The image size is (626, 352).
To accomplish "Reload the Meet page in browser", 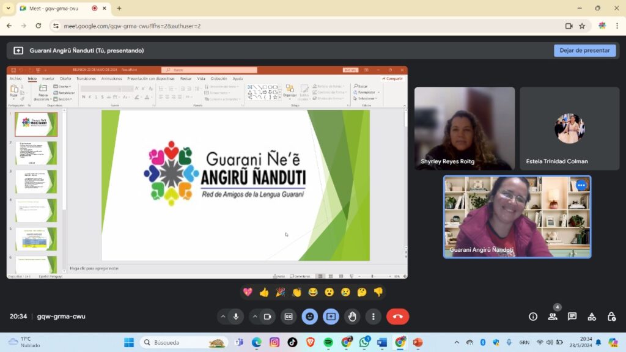I will tap(39, 26).
